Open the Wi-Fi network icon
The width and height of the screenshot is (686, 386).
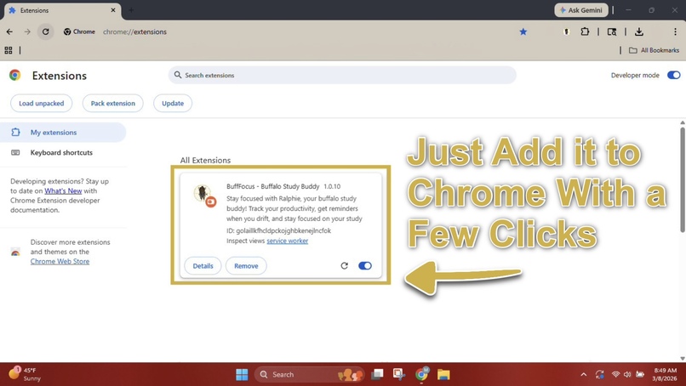coord(615,375)
